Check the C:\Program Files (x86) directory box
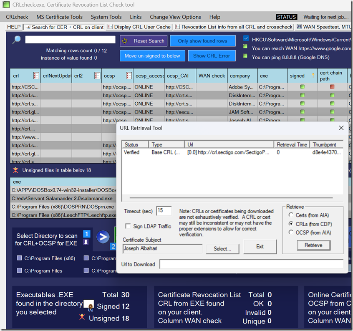 pos(19,258)
